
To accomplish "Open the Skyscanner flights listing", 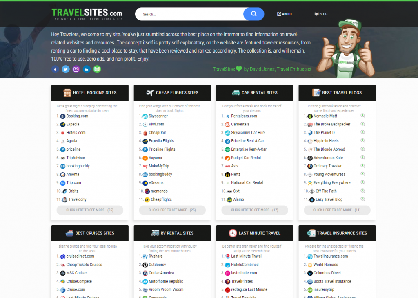I will point(158,116).
